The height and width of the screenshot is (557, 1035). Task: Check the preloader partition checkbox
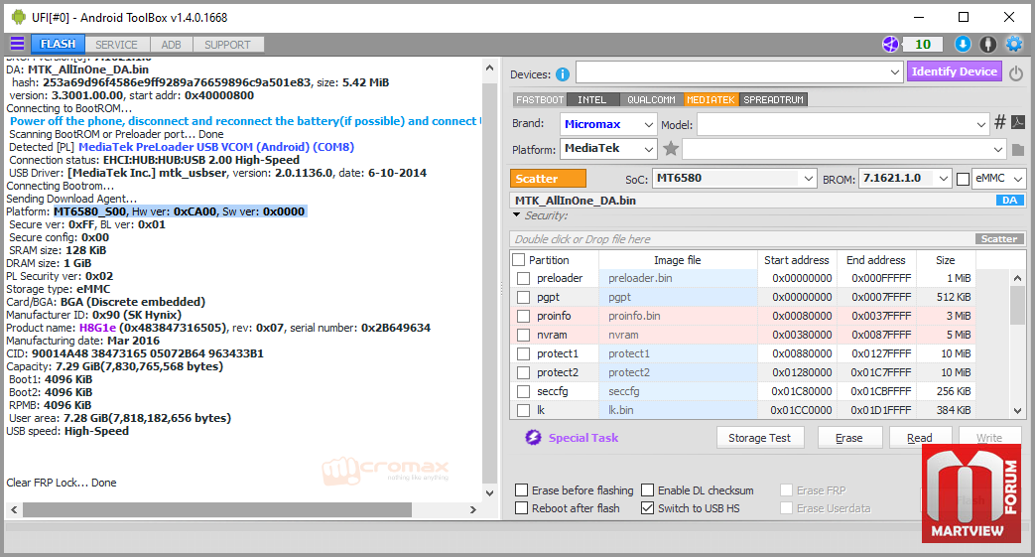click(x=523, y=278)
